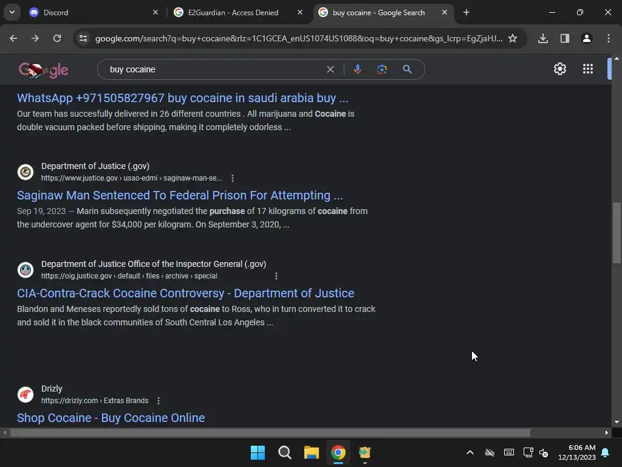
Task: Click Department of Justice (.gov) site name
Action: pos(95,166)
